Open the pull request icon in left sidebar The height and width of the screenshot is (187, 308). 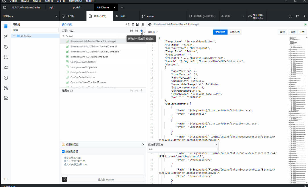tap(6, 57)
